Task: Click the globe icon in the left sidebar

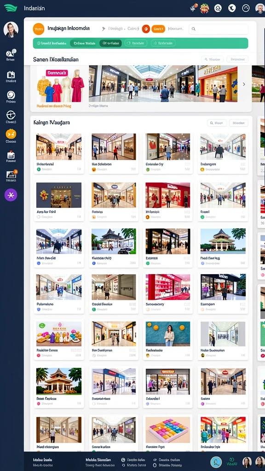Action: (11, 115)
